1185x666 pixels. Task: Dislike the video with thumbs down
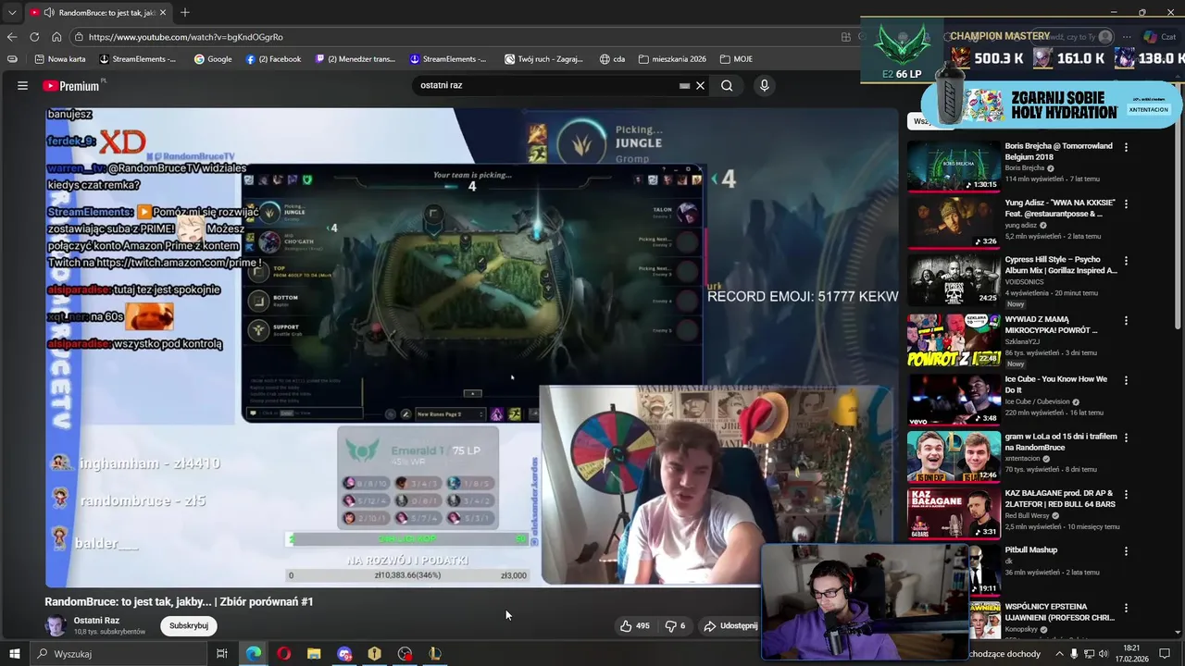click(x=675, y=626)
